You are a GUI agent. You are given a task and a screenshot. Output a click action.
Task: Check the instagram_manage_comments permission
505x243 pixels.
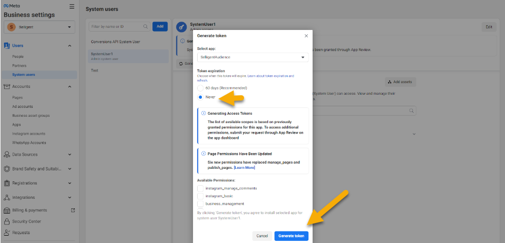click(200, 188)
